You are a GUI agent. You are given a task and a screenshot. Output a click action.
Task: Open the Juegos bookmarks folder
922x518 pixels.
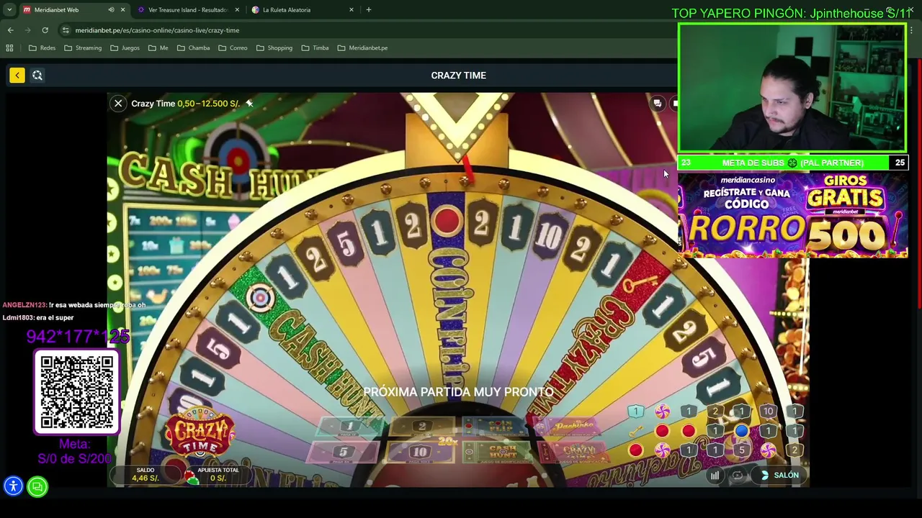pos(125,48)
